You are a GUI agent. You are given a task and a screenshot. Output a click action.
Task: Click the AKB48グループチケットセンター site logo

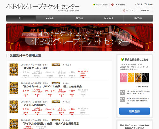[x=43, y=7]
